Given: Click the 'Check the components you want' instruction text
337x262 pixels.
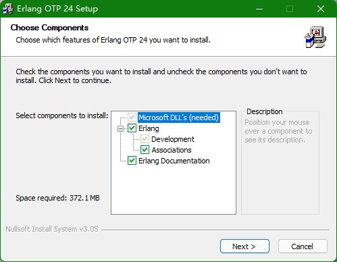Looking at the screenshot, I should click(x=161, y=76).
